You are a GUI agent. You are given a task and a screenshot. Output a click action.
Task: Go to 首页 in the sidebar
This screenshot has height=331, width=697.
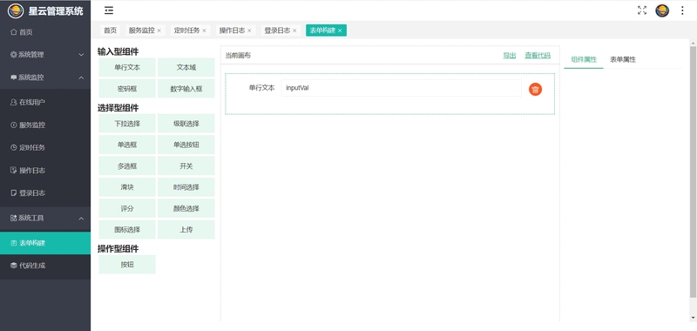45,32
